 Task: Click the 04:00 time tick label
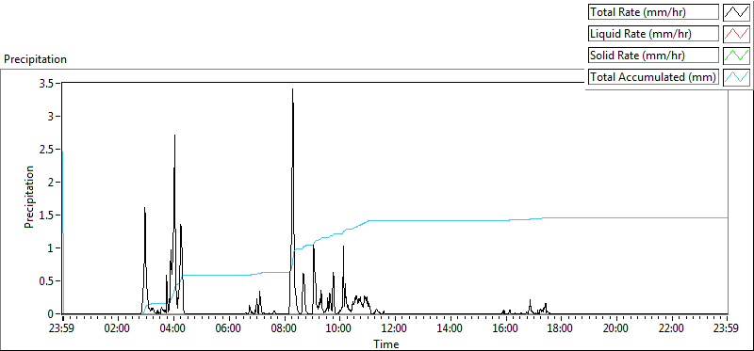click(x=173, y=329)
